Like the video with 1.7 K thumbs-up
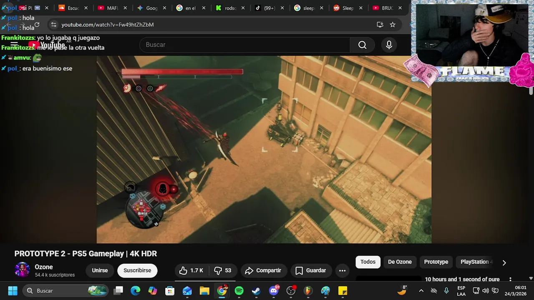Viewport: 534px width, 300px height. [x=191, y=270]
